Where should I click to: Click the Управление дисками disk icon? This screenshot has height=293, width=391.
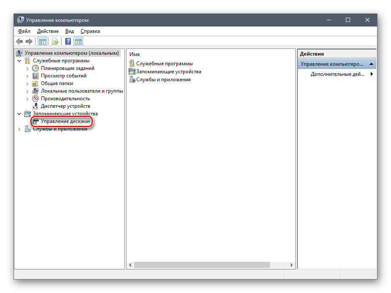pyautogui.click(x=35, y=122)
